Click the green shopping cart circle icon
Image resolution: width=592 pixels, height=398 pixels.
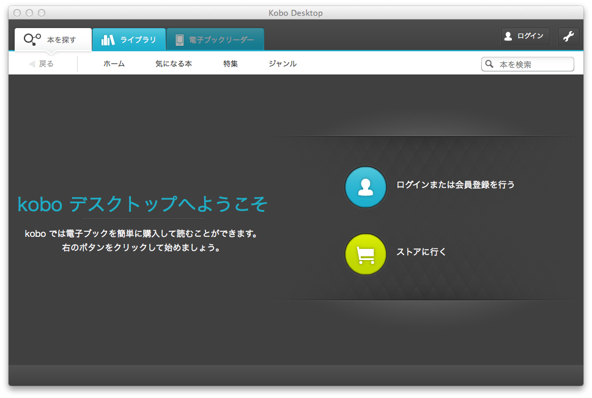pos(366,254)
